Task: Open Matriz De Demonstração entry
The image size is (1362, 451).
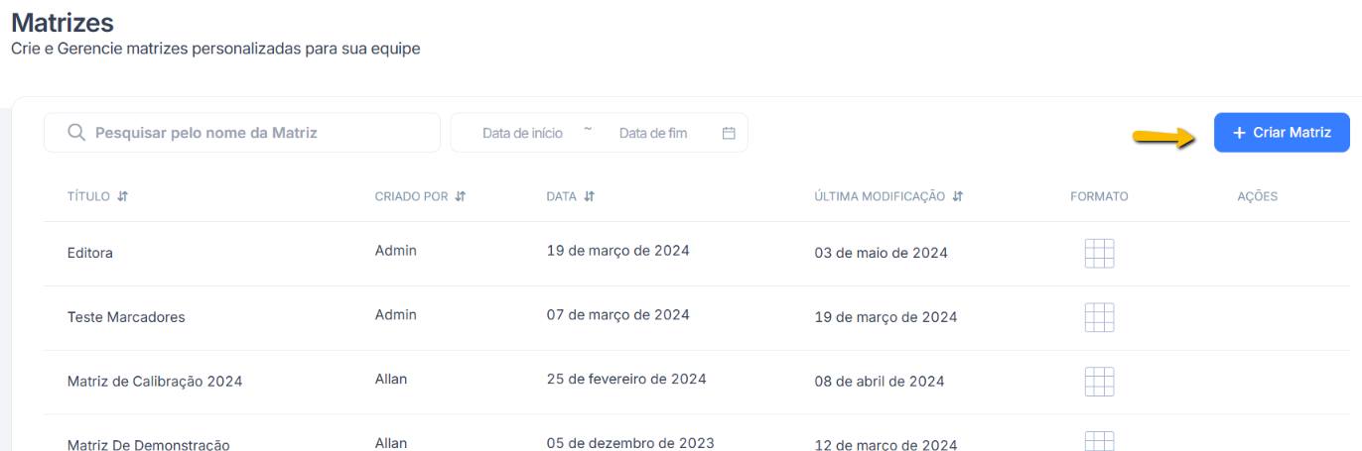Action: click(x=149, y=444)
